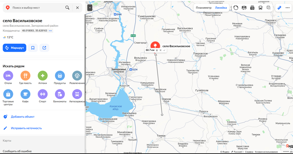Delete ruler measurement with trash icon
This screenshot has width=293, height=154.
coord(157,50)
